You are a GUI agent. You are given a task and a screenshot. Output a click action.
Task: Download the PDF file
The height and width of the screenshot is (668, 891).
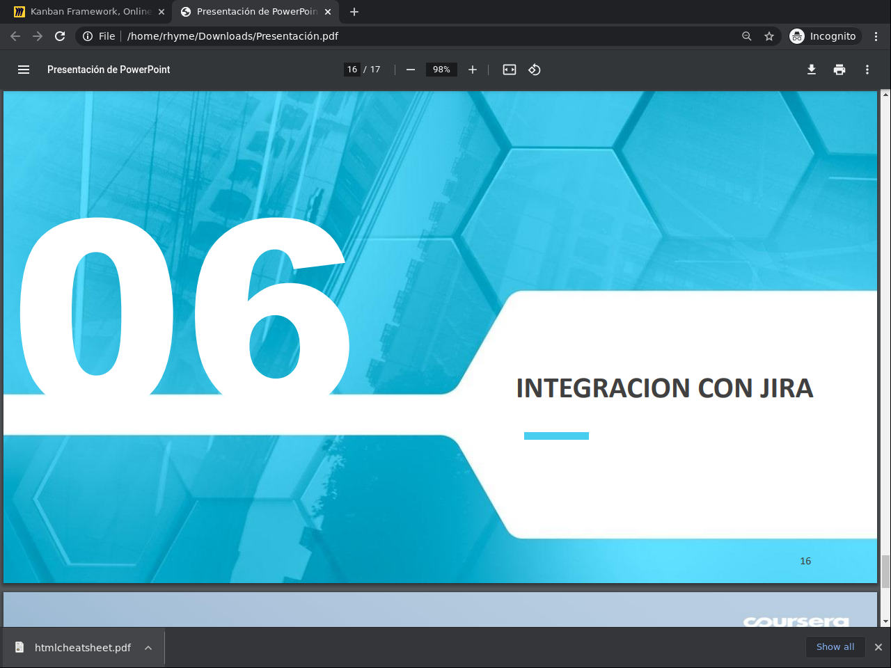(x=812, y=70)
